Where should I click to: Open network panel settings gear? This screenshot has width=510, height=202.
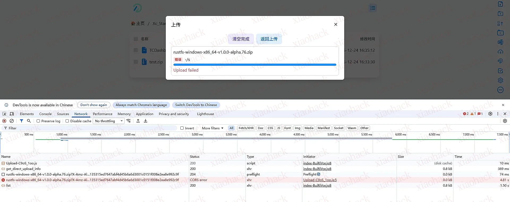(505, 121)
